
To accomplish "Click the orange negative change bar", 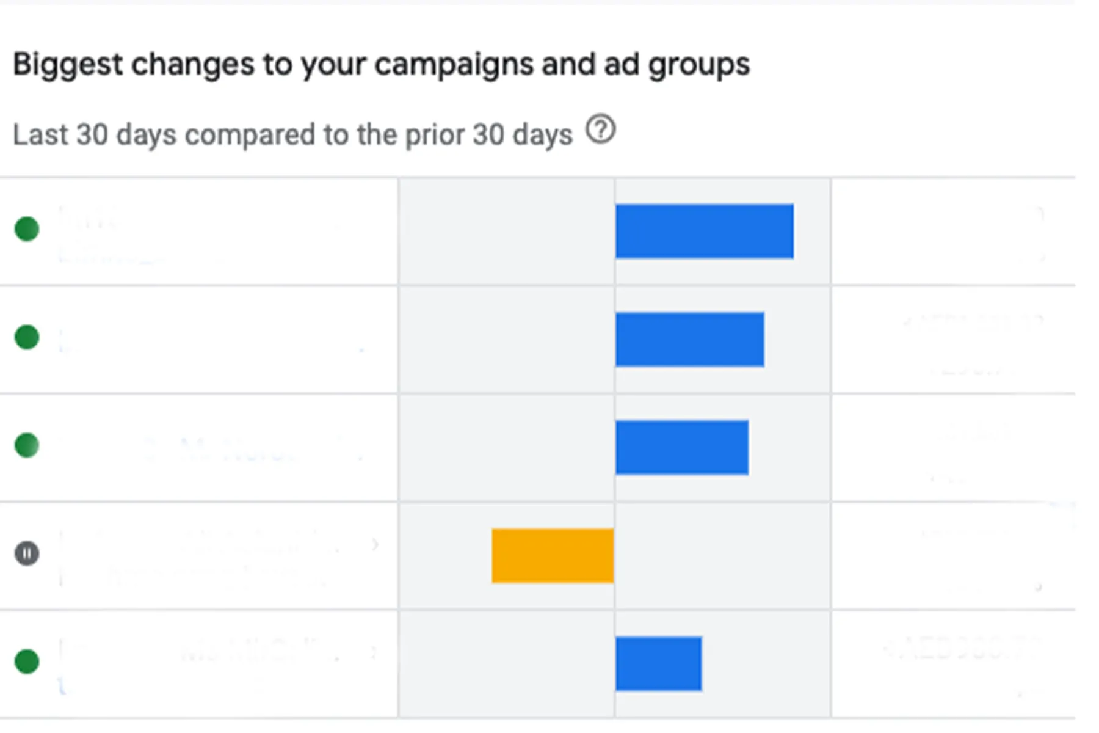I will 553,556.
